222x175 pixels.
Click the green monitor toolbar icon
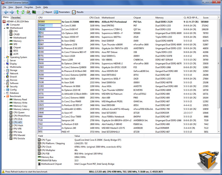pos(34,12)
